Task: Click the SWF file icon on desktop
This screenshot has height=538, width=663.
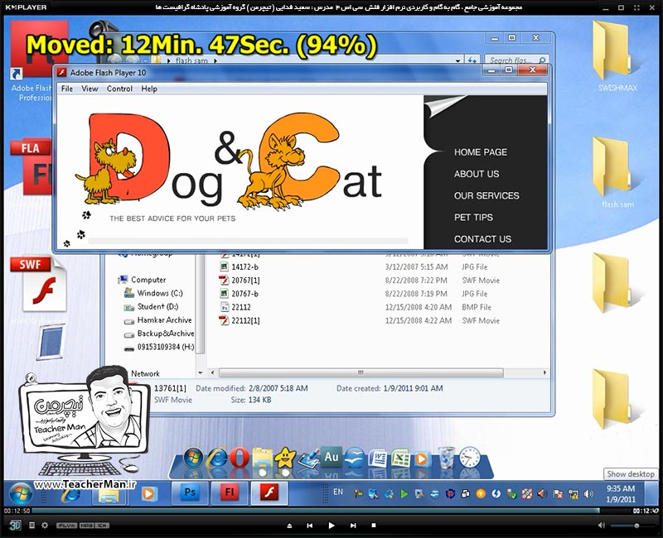Action: click(x=38, y=284)
